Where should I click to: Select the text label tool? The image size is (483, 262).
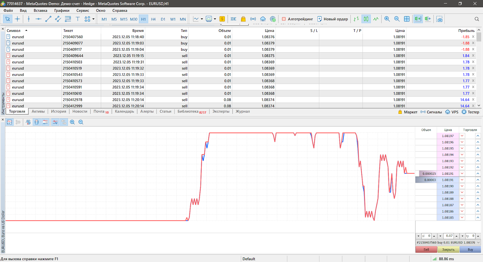(78, 19)
